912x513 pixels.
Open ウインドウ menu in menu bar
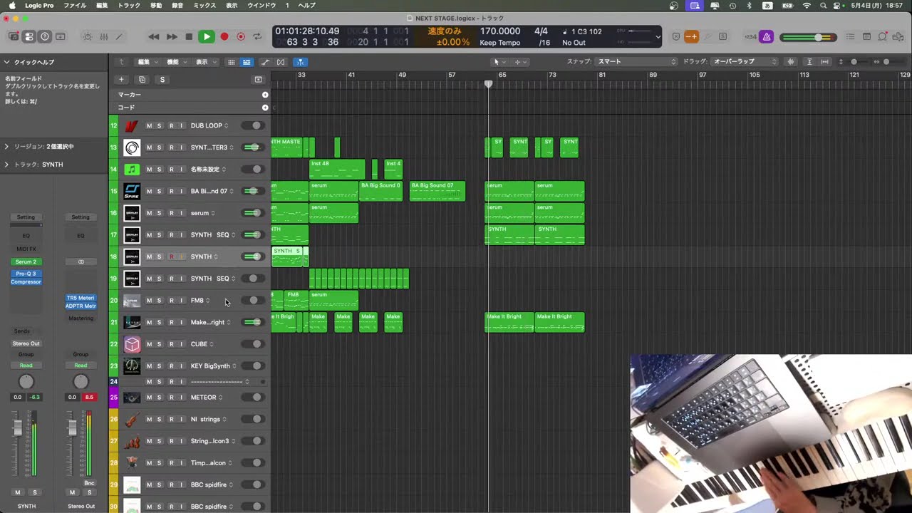coord(261,5)
